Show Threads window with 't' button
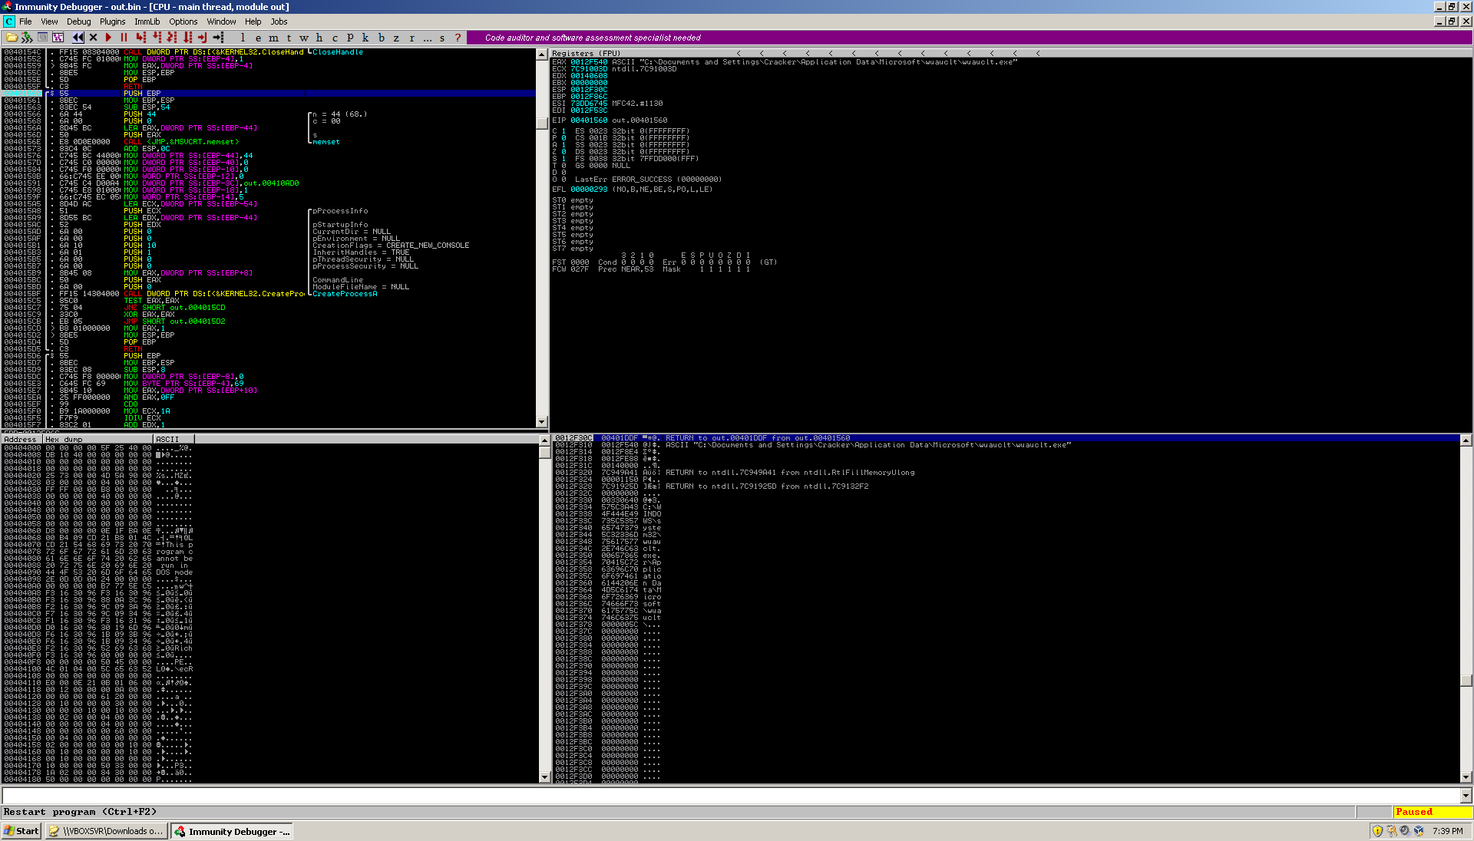 click(x=289, y=38)
